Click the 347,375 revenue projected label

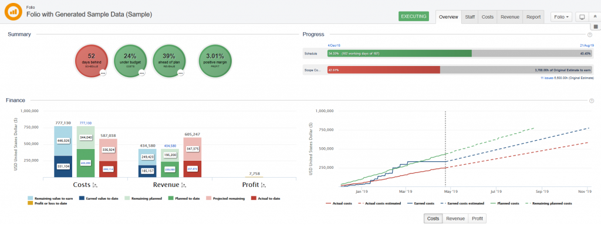pyautogui.click(x=193, y=148)
